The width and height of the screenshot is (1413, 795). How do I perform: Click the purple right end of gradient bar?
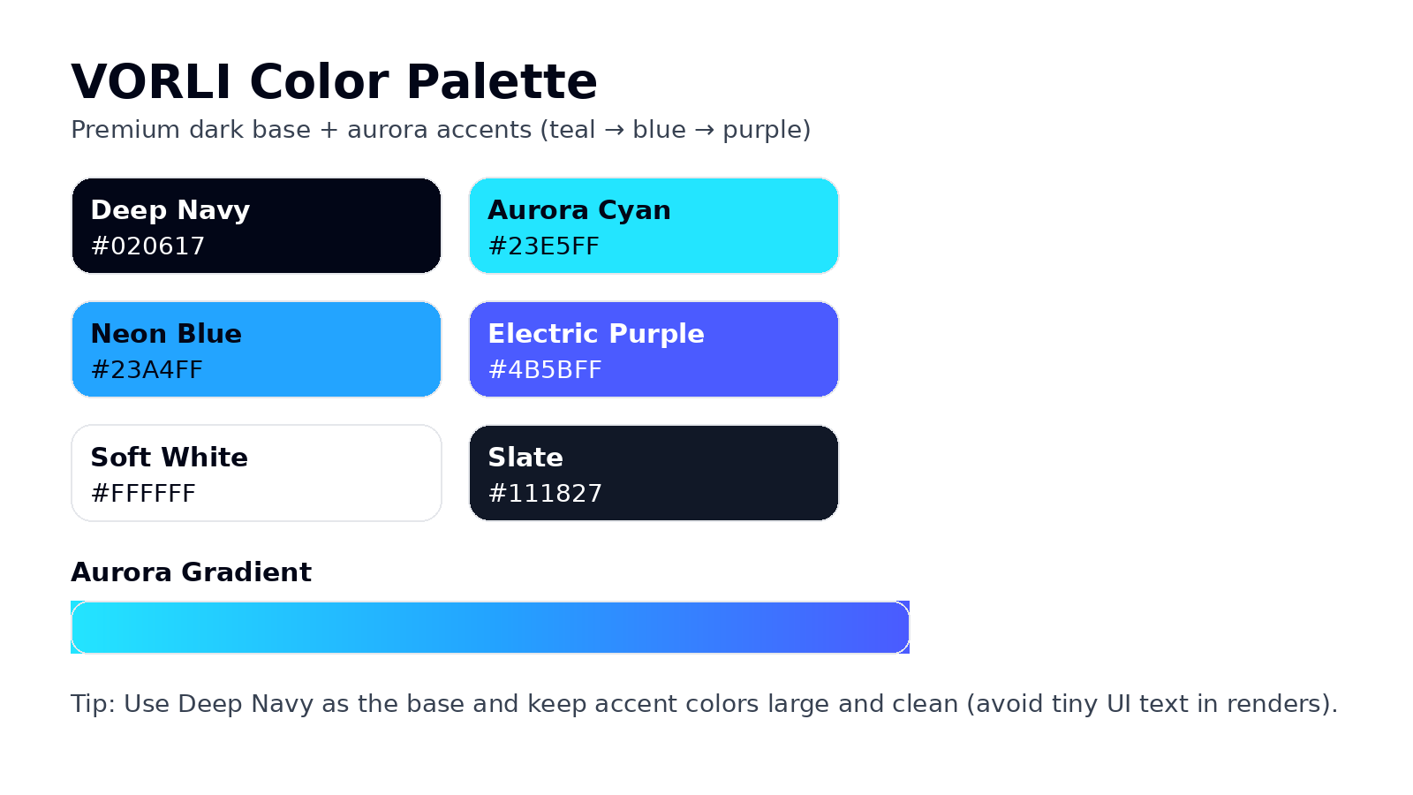888,628
